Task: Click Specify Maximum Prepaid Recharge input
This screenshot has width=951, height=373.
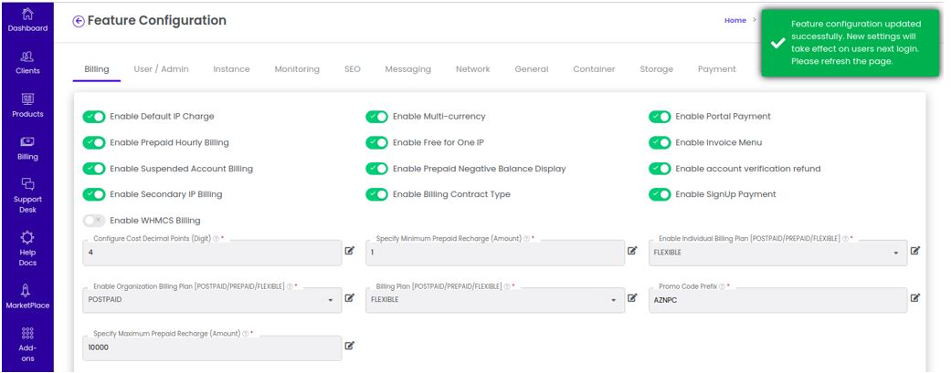Action: [212, 348]
